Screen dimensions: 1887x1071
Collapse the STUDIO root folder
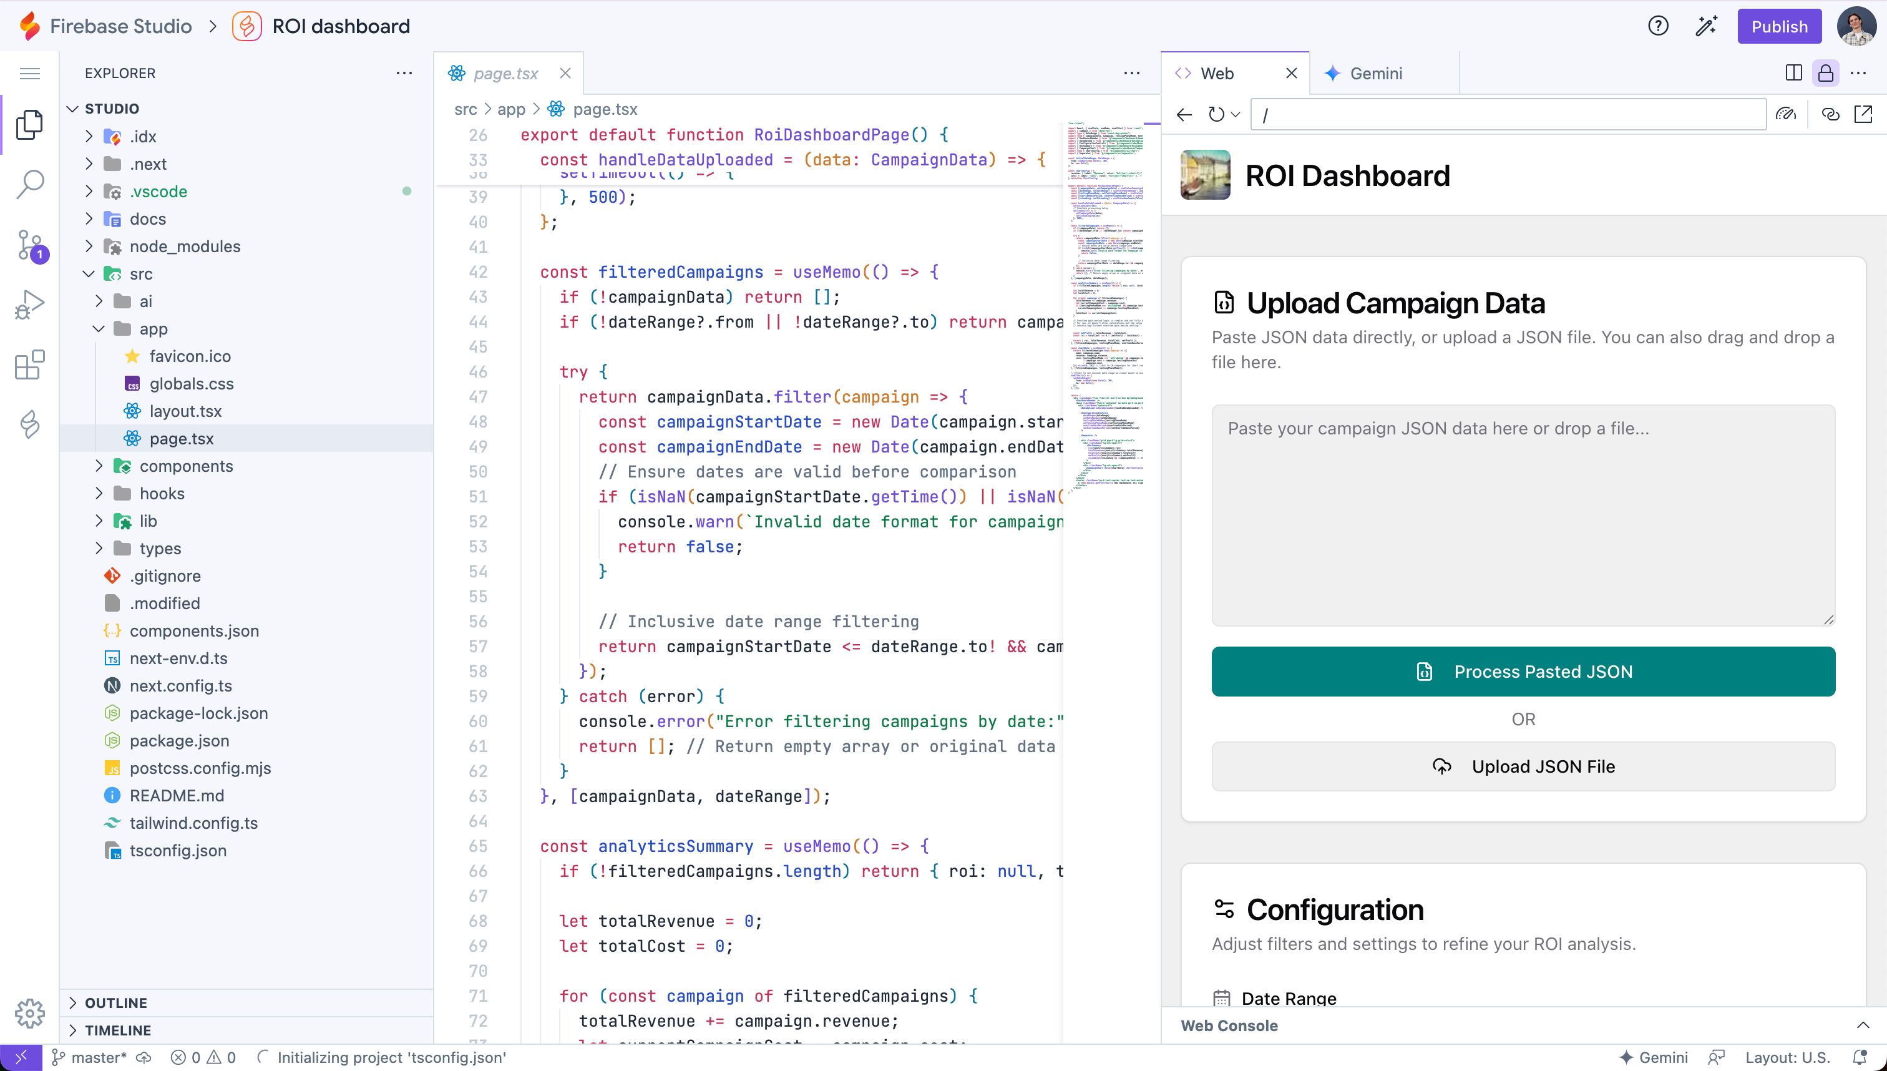point(73,109)
